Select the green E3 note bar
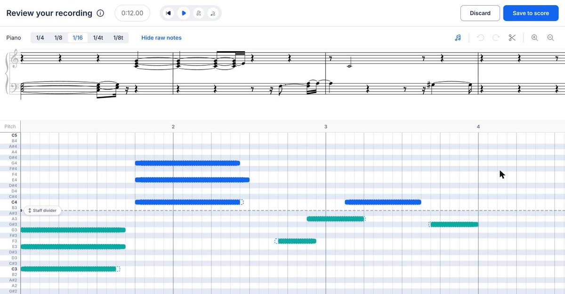Screen dimensions: 565x294 pos(73,246)
